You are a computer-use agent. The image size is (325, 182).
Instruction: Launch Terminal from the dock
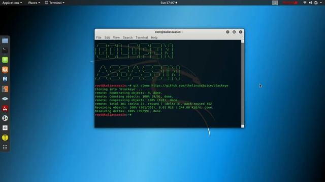pyautogui.click(x=5, y=50)
